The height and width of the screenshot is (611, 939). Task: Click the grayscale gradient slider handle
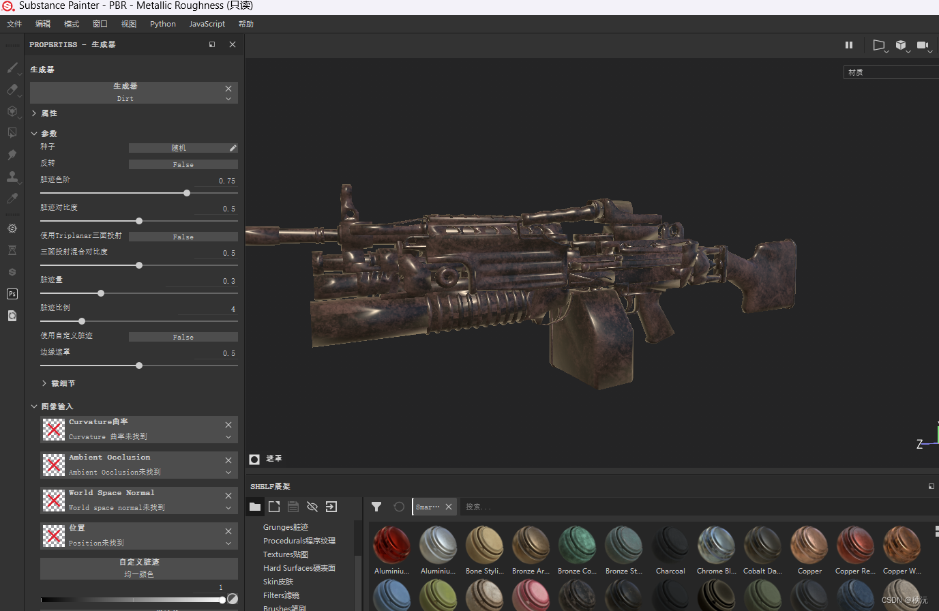222,599
